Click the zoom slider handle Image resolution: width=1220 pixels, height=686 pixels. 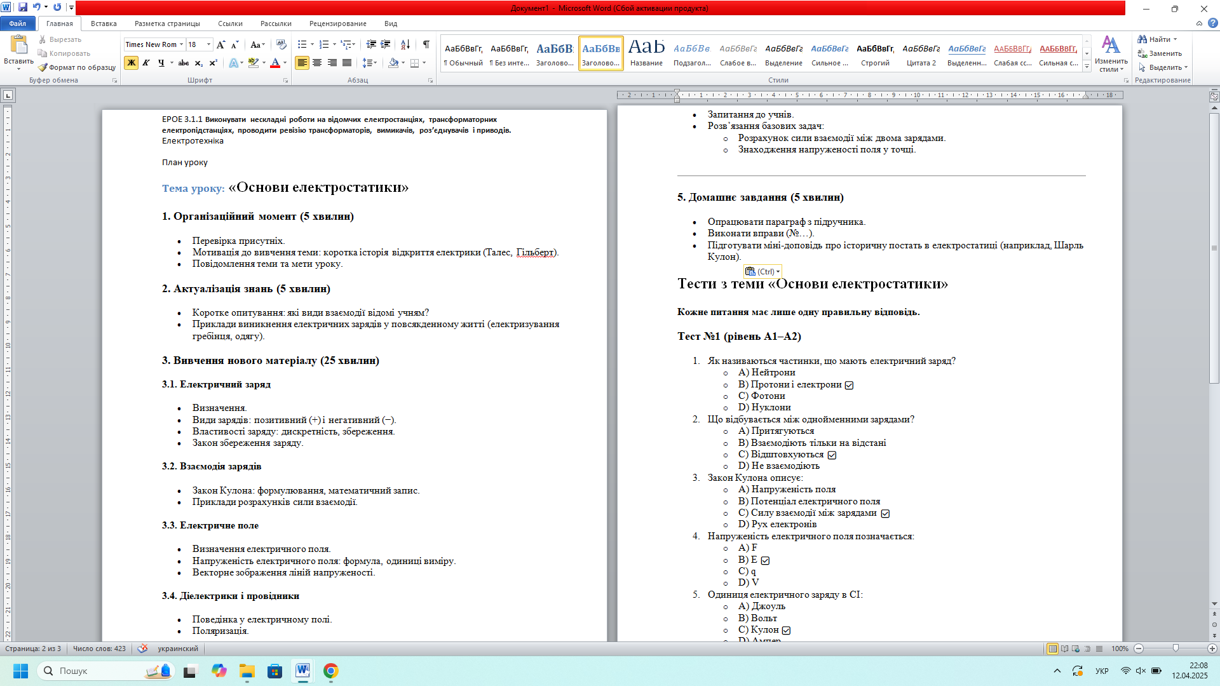coord(1176,649)
